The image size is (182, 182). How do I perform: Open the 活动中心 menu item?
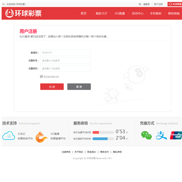[138, 14]
